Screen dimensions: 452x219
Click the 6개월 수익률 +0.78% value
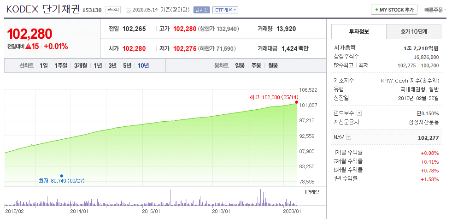point(430,170)
